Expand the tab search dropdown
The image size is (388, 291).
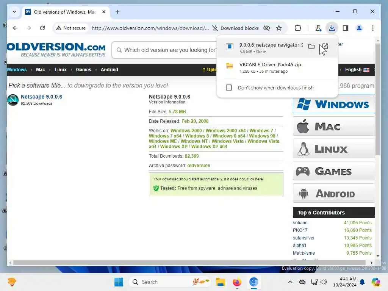point(14,12)
